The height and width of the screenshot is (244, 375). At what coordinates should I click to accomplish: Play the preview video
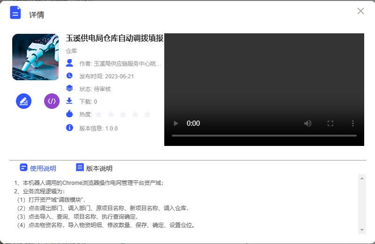[176, 123]
